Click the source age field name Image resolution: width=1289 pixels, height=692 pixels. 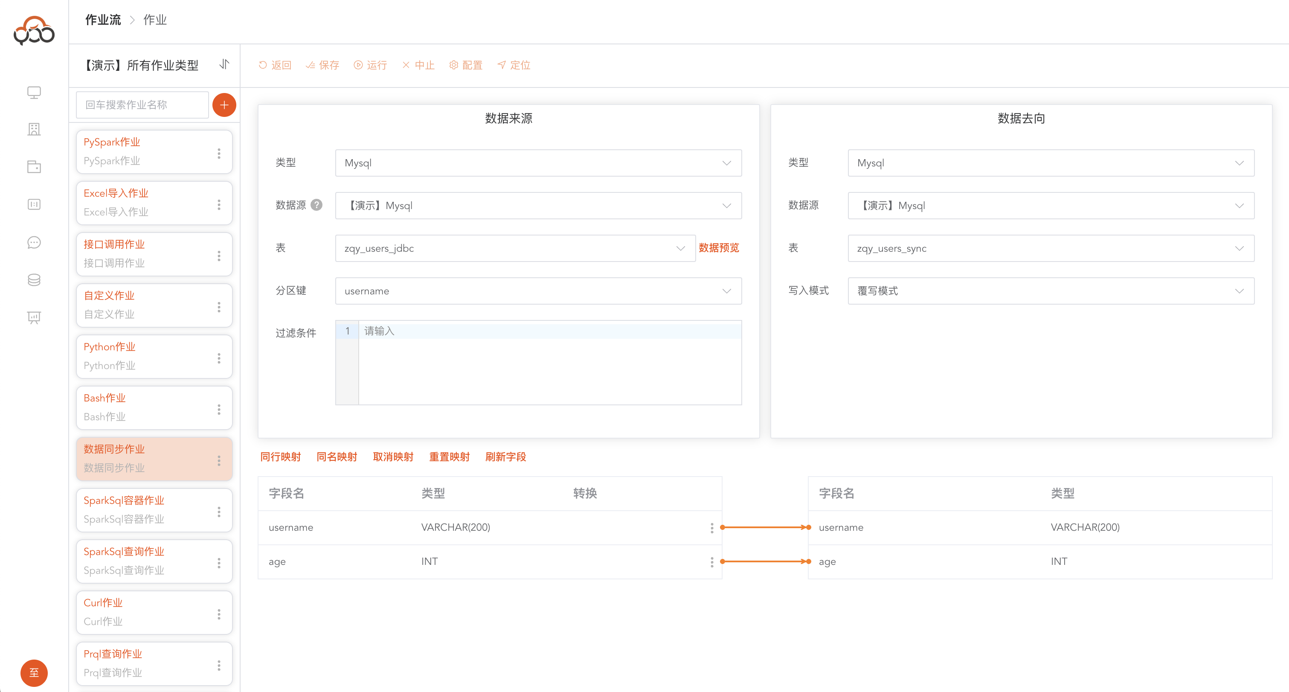point(277,561)
